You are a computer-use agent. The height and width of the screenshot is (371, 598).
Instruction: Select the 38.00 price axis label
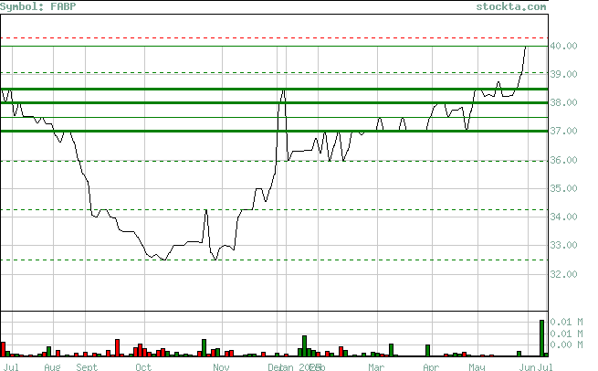coord(563,102)
